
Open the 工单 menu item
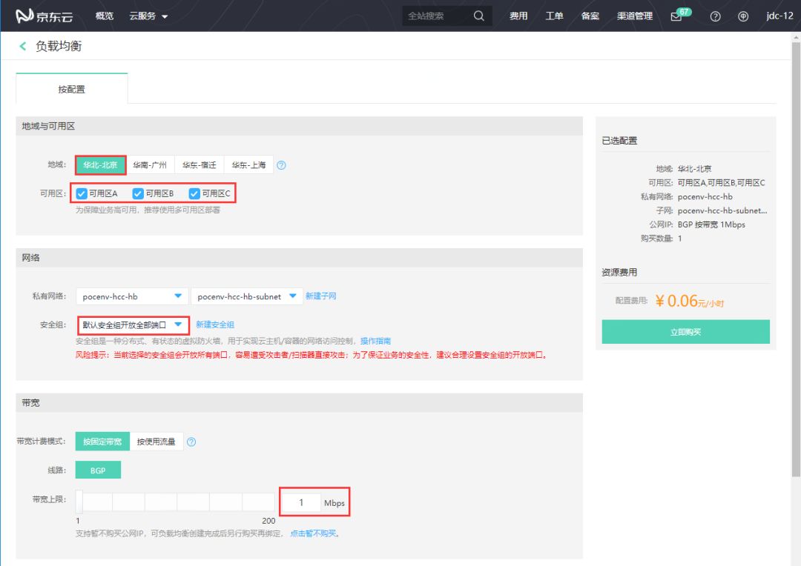click(x=554, y=16)
